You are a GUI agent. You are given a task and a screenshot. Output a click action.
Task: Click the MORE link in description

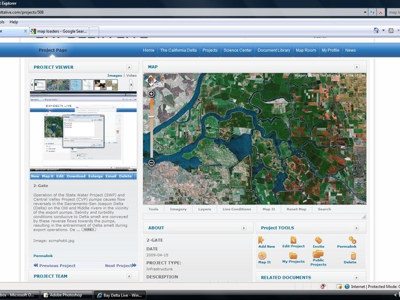tap(89, 229)
